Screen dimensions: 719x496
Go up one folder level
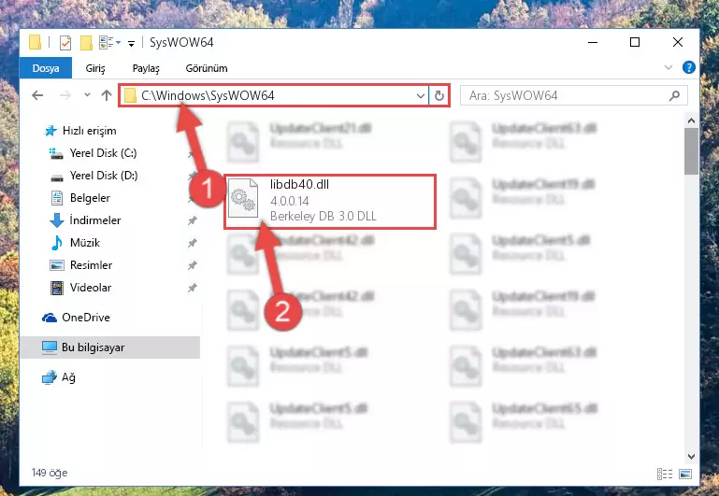tap(107, 95)
